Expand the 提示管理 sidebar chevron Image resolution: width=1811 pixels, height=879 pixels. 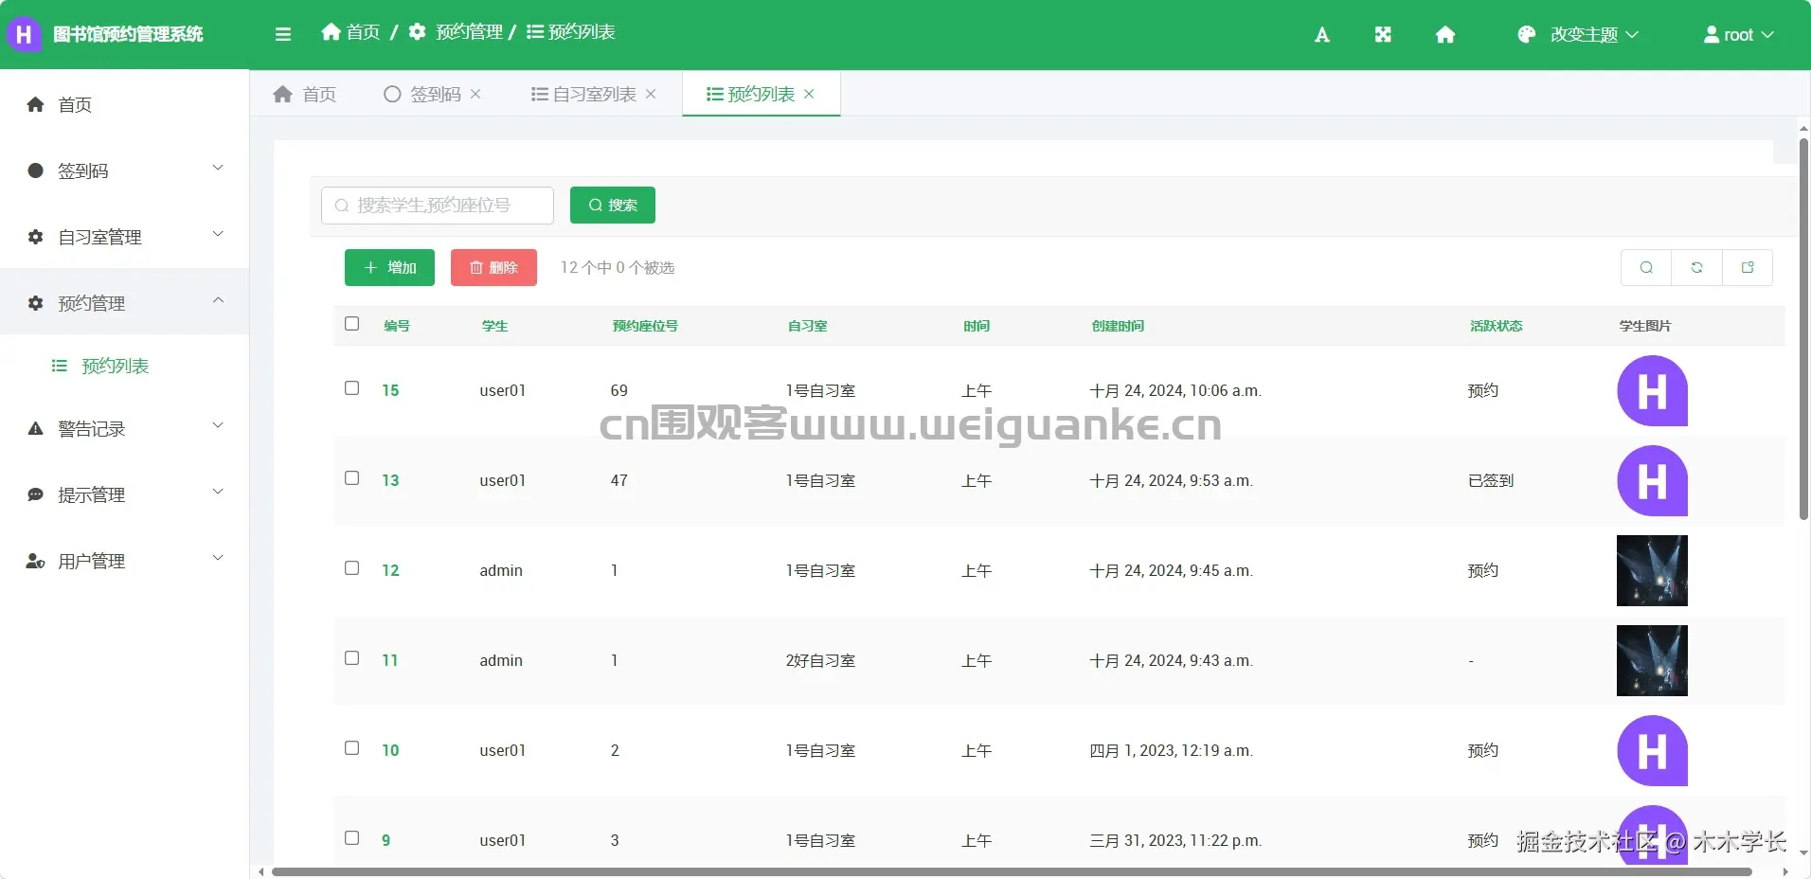pyautogui.click(x=218, y=493)
